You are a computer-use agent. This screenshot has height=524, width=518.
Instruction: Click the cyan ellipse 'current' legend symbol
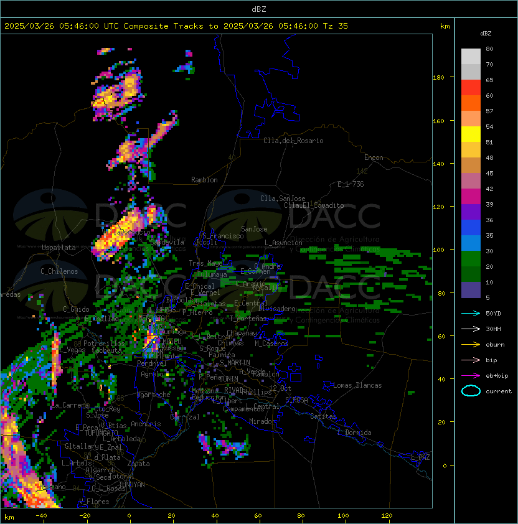(x=471, y=391)
